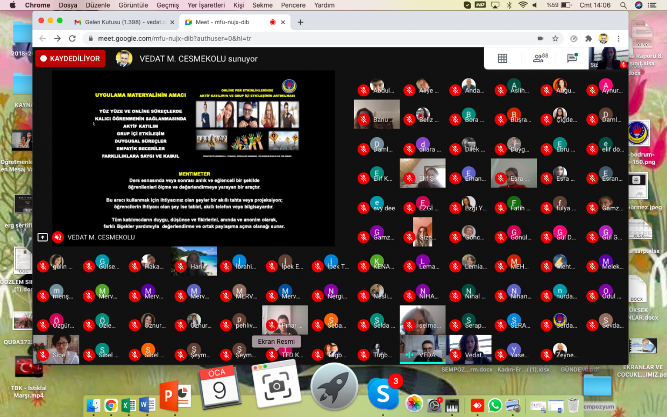
Task: Click the presenter avatar next to VEDAT M. CESMEKOLU sunuyor
Action: 124,59
